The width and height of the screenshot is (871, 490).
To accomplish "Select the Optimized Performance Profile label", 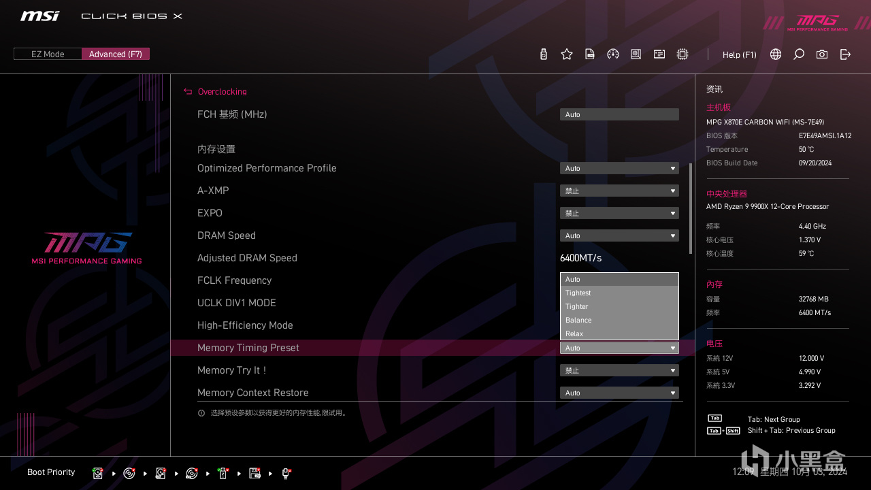I will 267,168.
